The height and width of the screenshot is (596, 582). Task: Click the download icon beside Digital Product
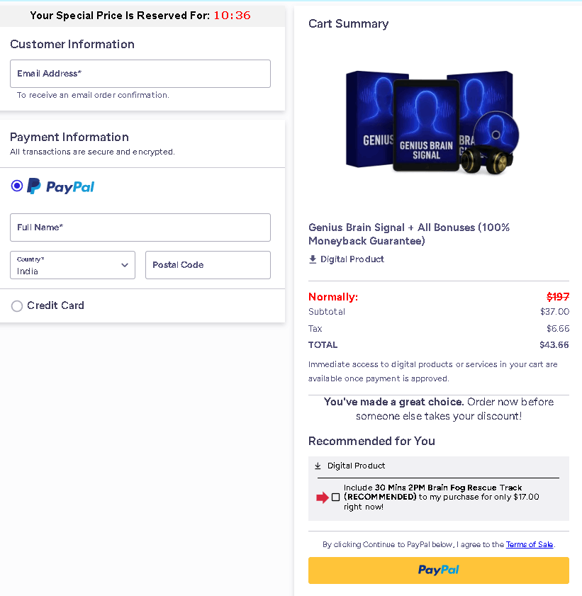312,259
